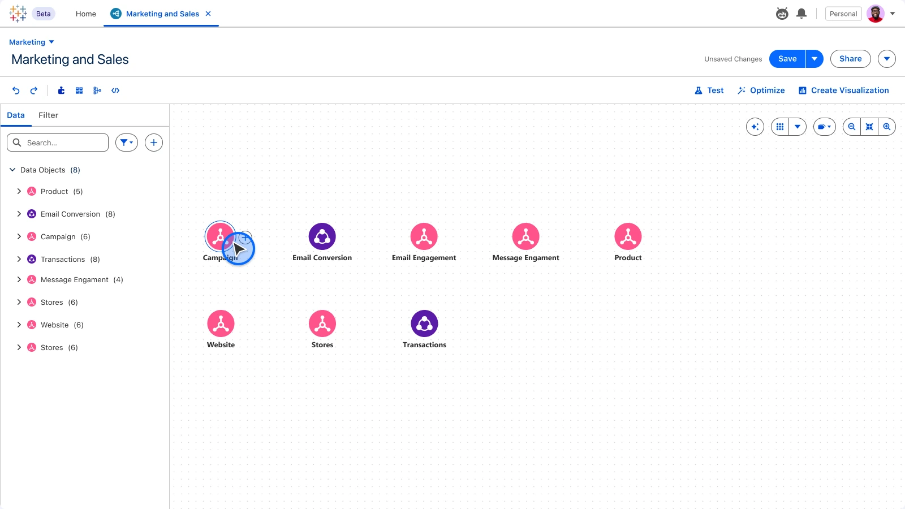Open the notifications bell
This screenshot has height=509, width=905.
pyautogui.click(x=801, y=14)
